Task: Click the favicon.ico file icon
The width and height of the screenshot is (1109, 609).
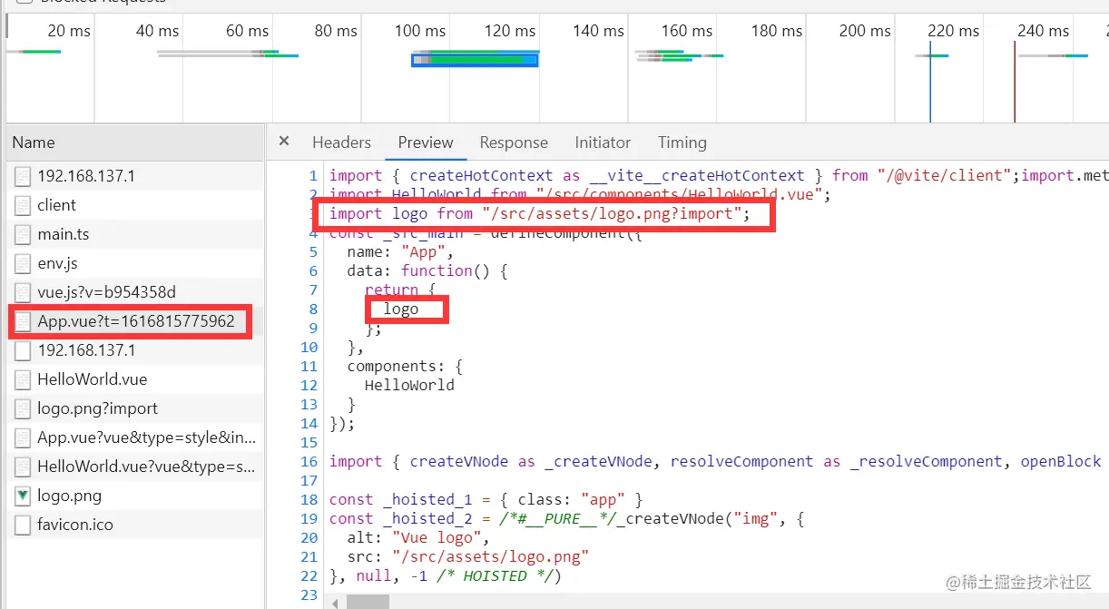Action: tap(22, 525)
